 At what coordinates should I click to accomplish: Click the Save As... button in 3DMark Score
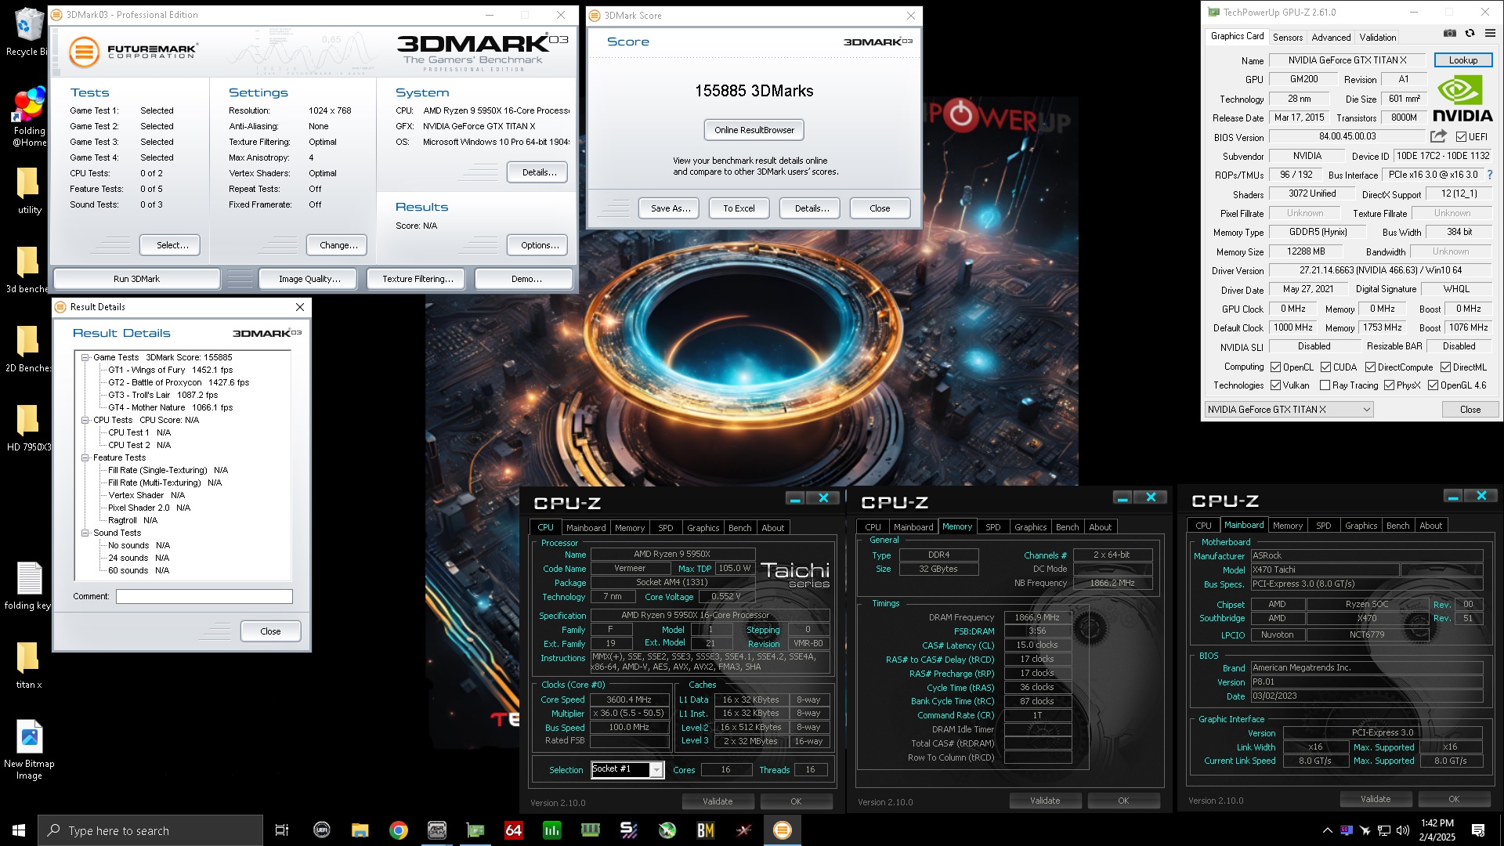[x=671, y=208]
